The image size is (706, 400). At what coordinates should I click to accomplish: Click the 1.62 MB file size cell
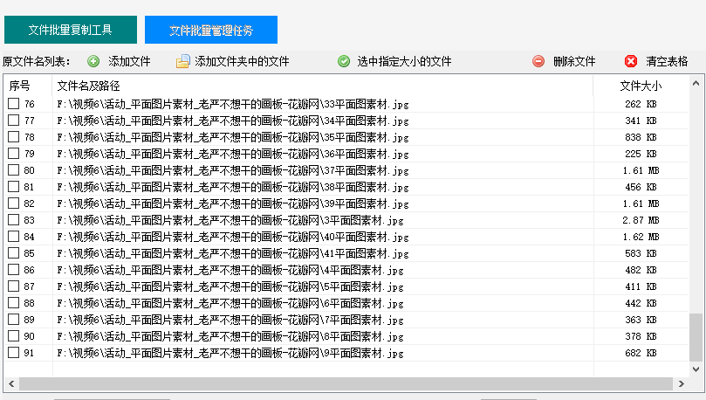pos(641,237)
